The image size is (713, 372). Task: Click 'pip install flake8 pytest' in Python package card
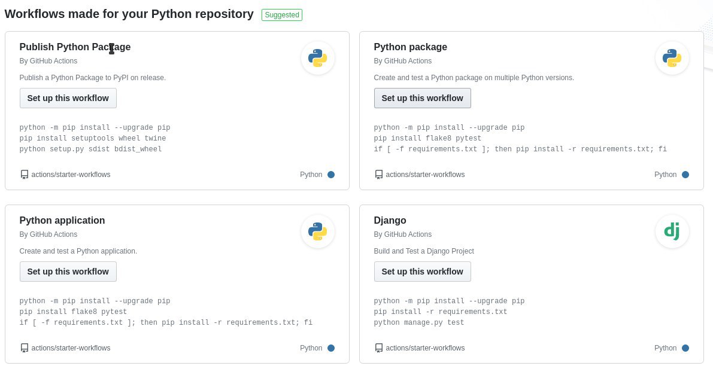[427, 138]
